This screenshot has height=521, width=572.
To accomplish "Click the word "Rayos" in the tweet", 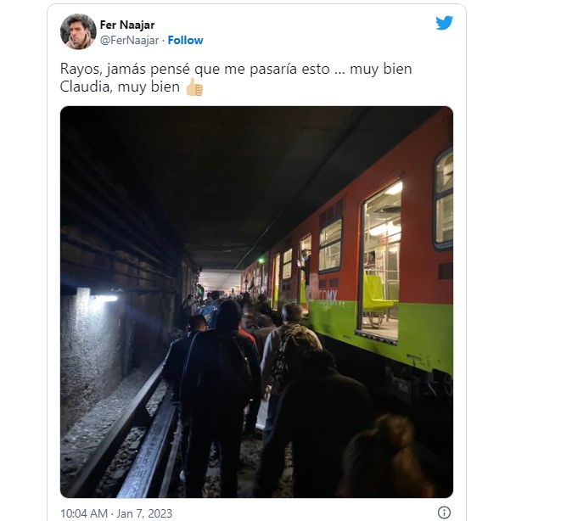I will point(81,70).
